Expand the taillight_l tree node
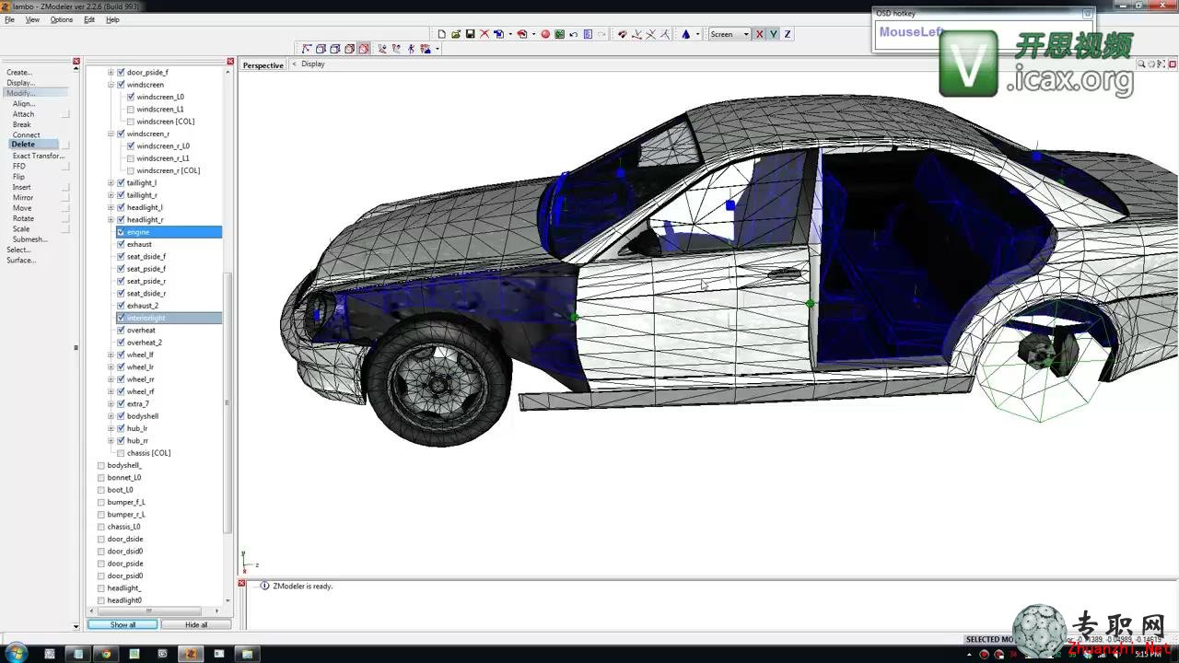 (x=111, y=183)
